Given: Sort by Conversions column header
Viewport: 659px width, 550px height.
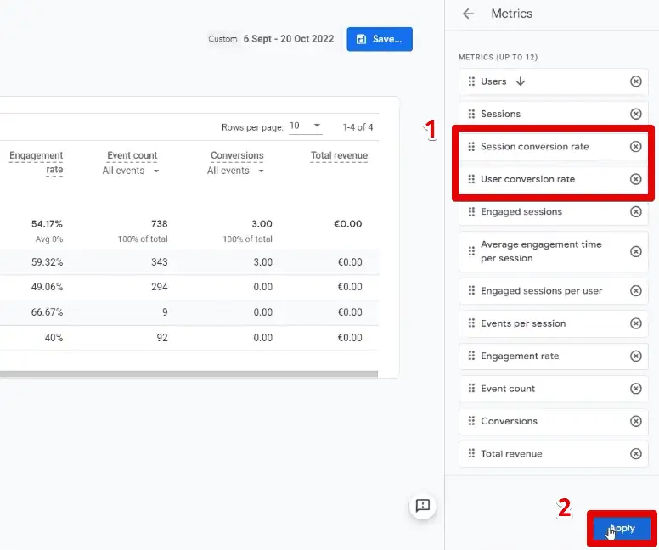Looking at the screenshot, I should [x=237, y=155].
